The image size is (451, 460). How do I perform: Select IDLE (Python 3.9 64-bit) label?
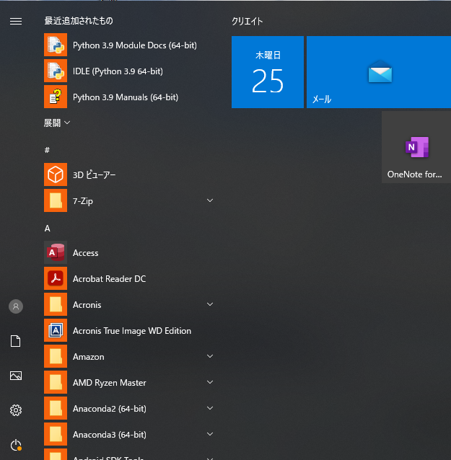tap(118, 71)
